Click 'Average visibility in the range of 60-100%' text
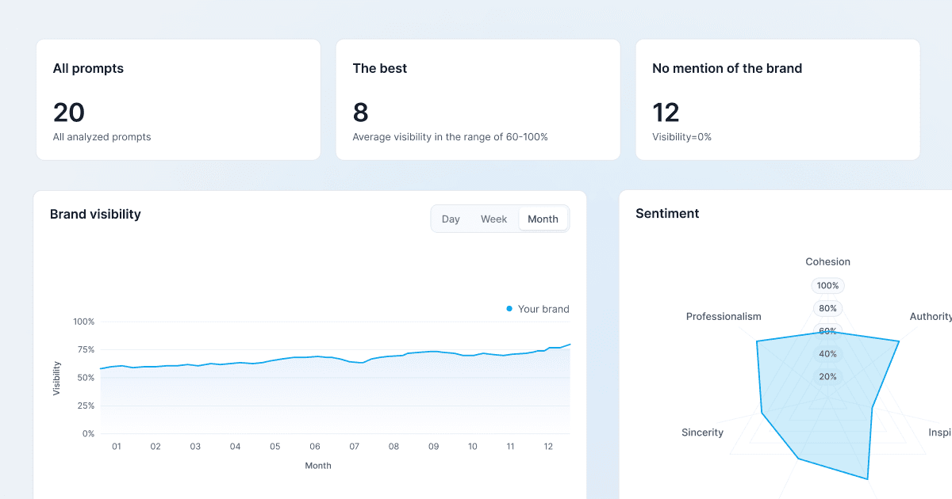 [x=451, y=137]
